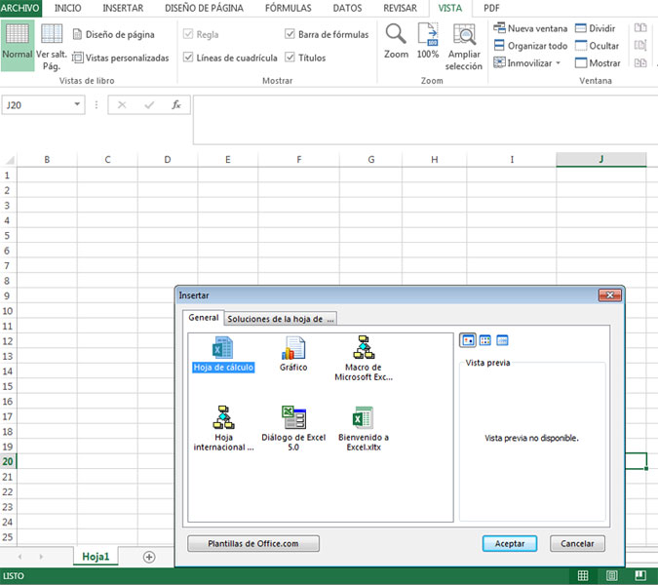This screenshot has width=658, height=585.
Task: Switch to Soluciones de la hoja de... tab
Action: [x=281, y=319]
